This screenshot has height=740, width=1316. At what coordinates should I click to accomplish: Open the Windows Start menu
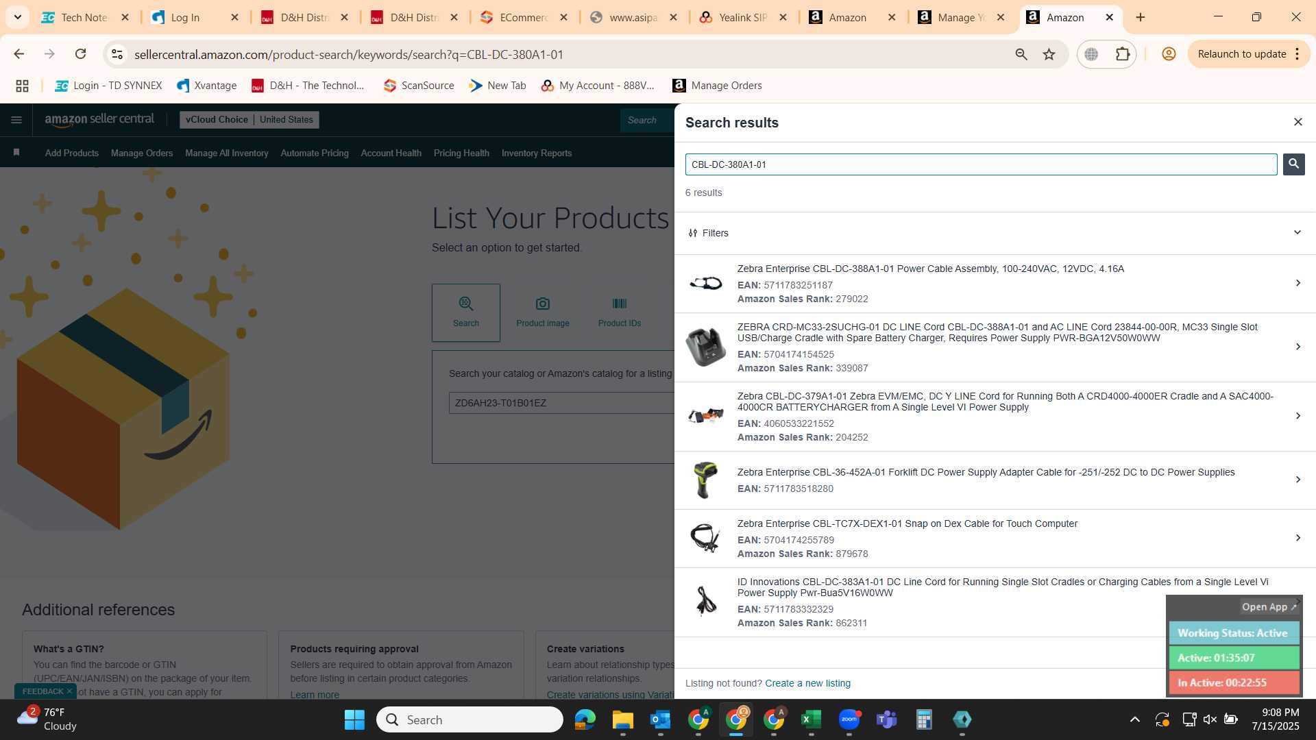coord(354,719)
